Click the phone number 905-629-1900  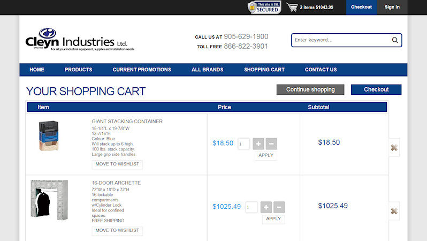coord(246,36)
